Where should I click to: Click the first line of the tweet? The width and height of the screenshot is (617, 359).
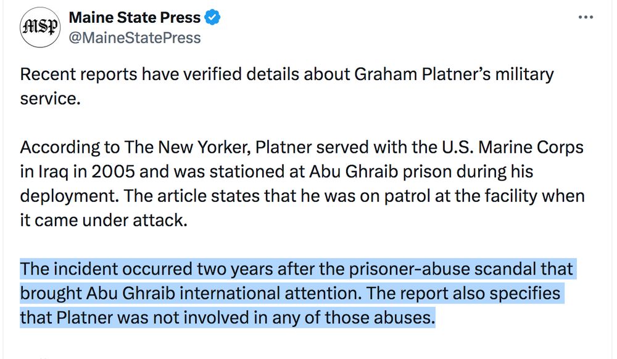click(x=287, y=74)
